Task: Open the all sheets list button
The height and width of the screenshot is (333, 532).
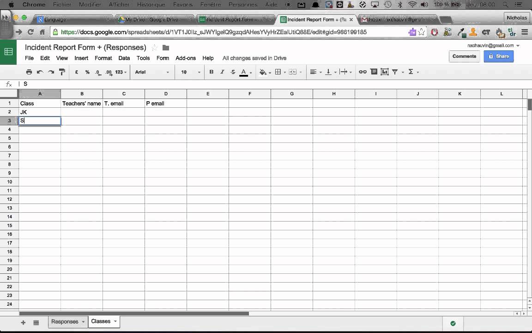Action: 36,322
